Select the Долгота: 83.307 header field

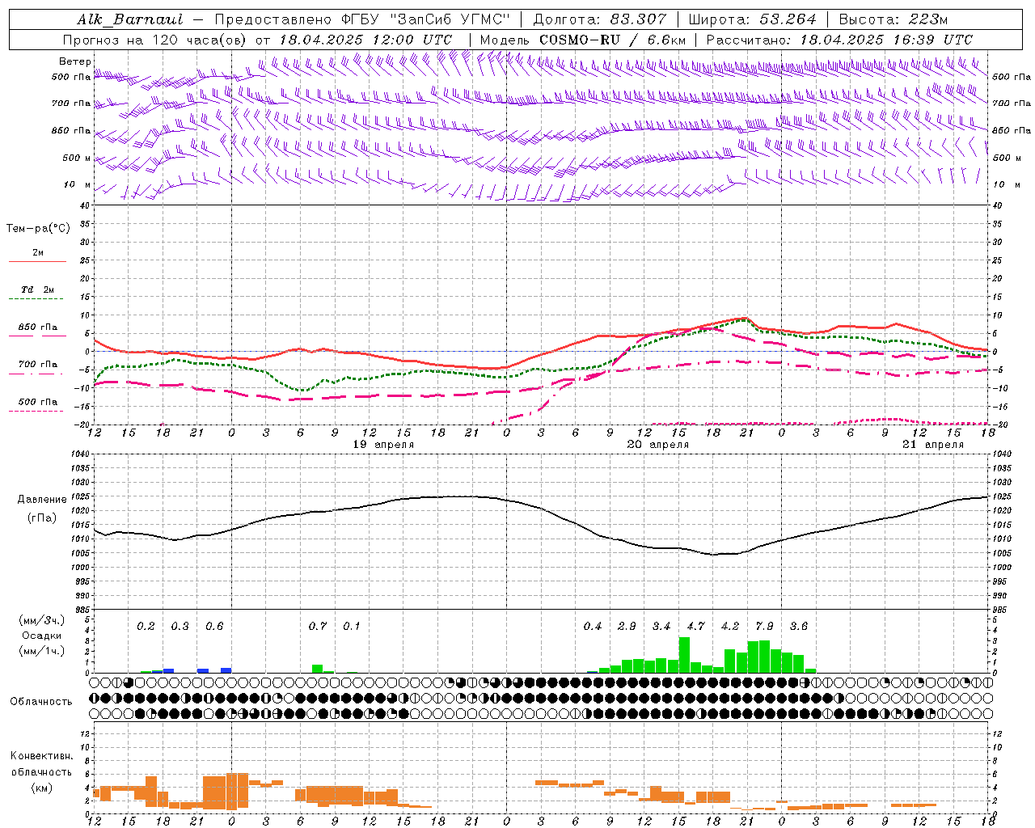tap(600, 19)
